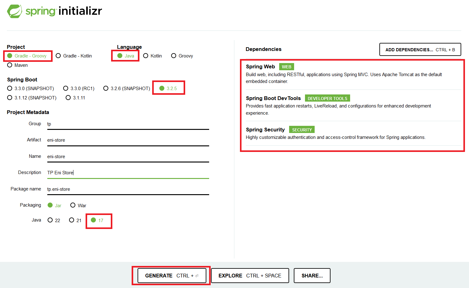Click the Package name field
469x288 pixels.
[128, 189]
